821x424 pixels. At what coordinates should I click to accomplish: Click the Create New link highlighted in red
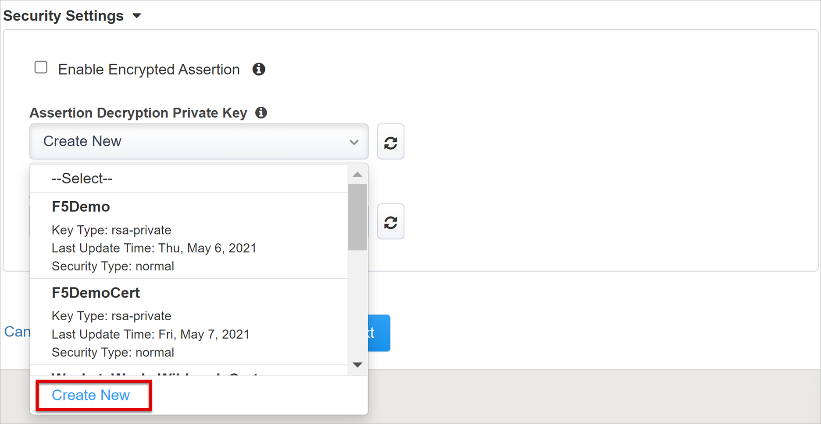point(91,395)
